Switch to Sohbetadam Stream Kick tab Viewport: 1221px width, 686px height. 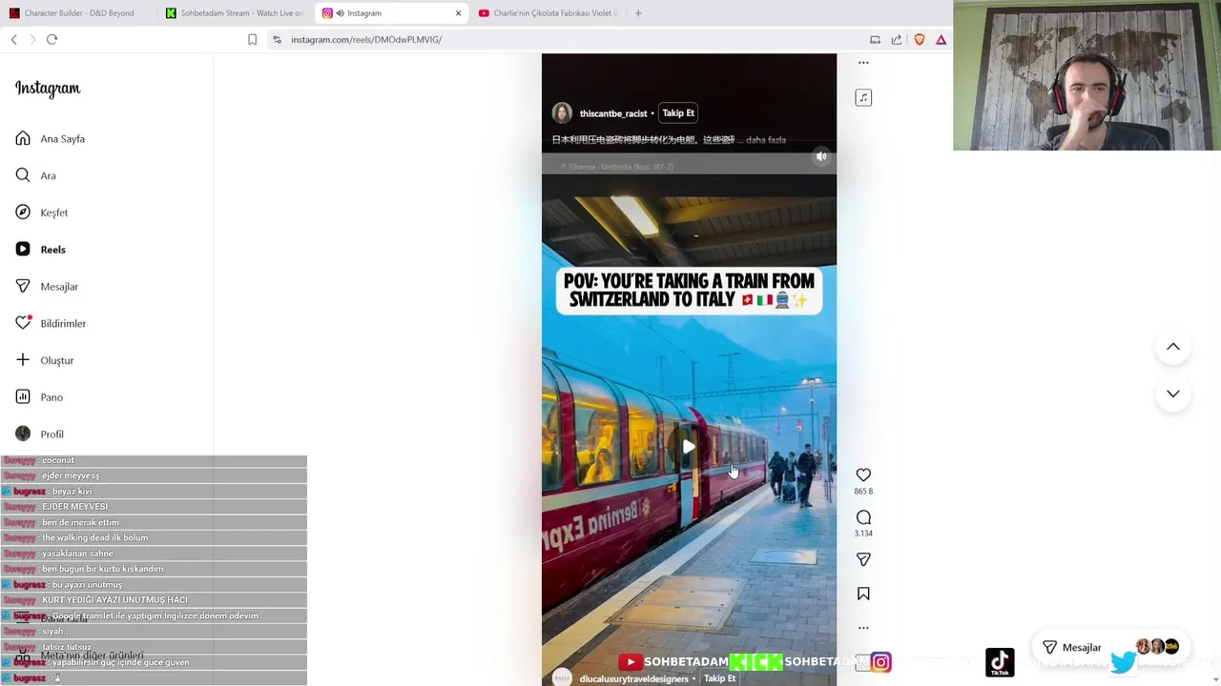click(x=234, y=13)
